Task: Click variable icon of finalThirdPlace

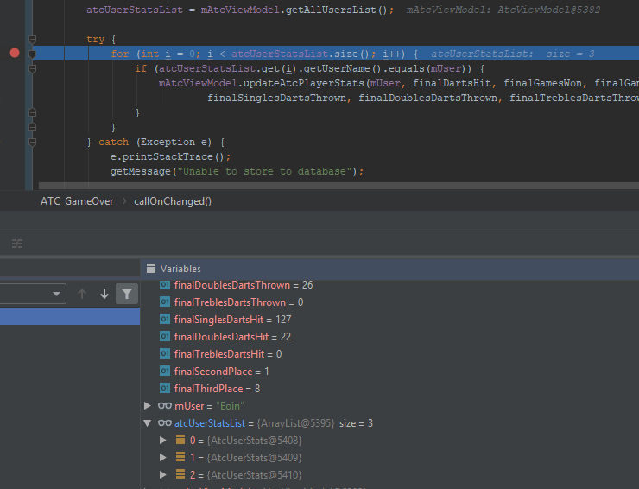Action: [165, 388]
